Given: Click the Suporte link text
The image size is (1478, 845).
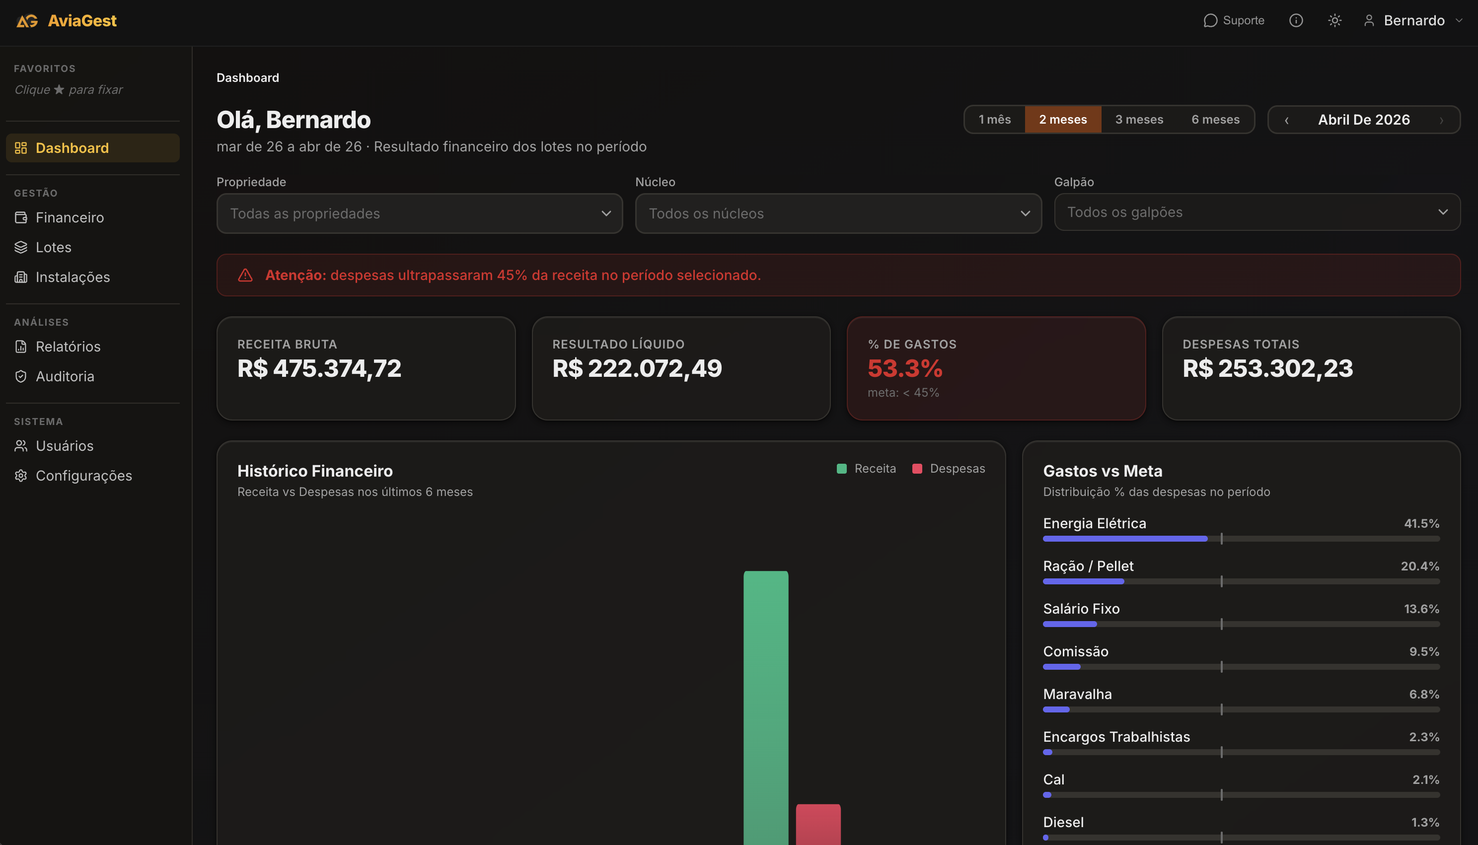Looking at the screenshot, I should point(1244,21).
